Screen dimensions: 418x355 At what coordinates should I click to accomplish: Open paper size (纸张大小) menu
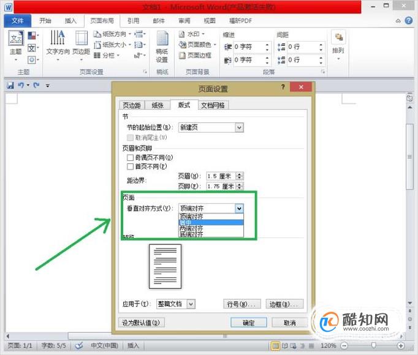tap(112, 45)
